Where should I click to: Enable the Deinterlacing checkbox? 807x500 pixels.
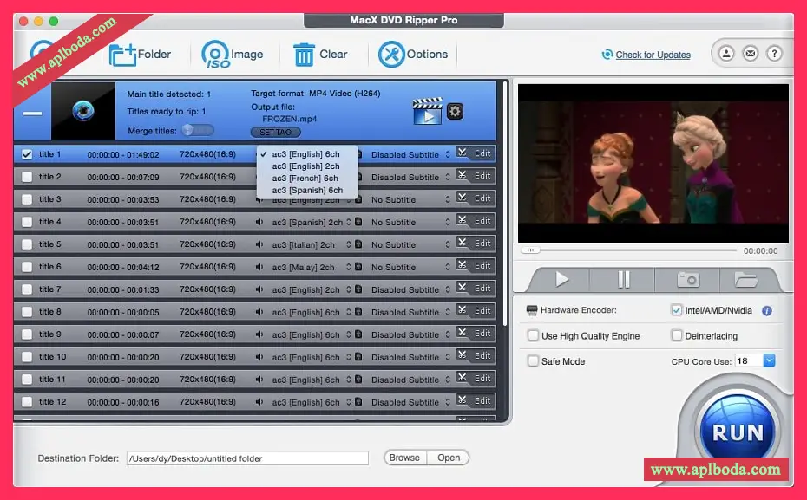[677, 335]
